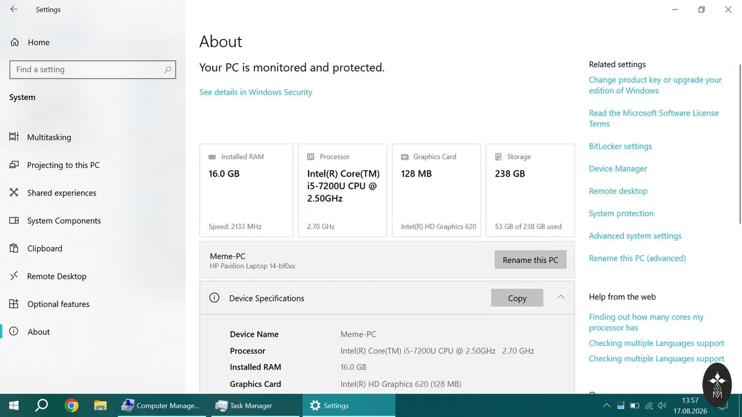Open Rename this PC (advanced) link
This screenshot has height=417, width=742.
point(637,258)
